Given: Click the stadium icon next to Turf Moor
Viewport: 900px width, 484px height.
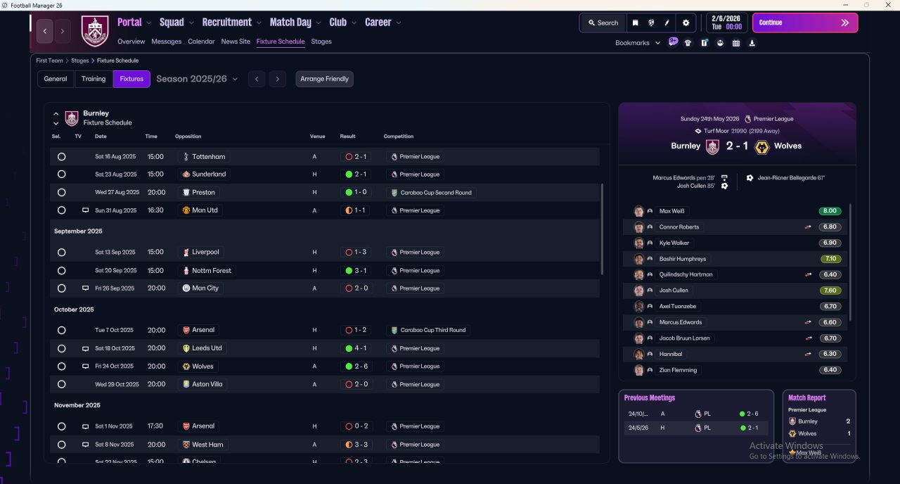Looking at the screenshot, I should coord(698,131).
